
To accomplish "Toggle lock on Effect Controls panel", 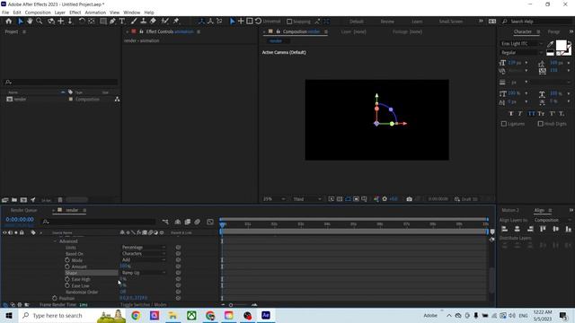I will [141, 32].
